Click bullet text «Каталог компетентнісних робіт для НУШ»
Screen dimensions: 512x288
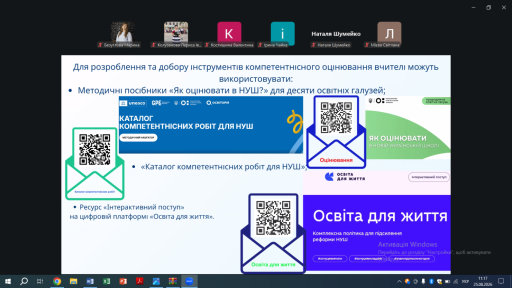pyautogui.click(x=223, y=167)
